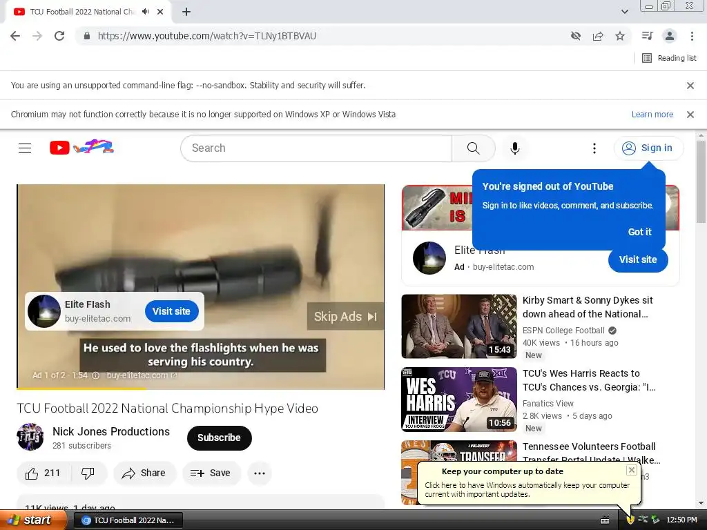Open YouTube settings three-dot menu
The height and width of the screenshot is (530, 707).
pyautogui.click(x=594, y=148)
